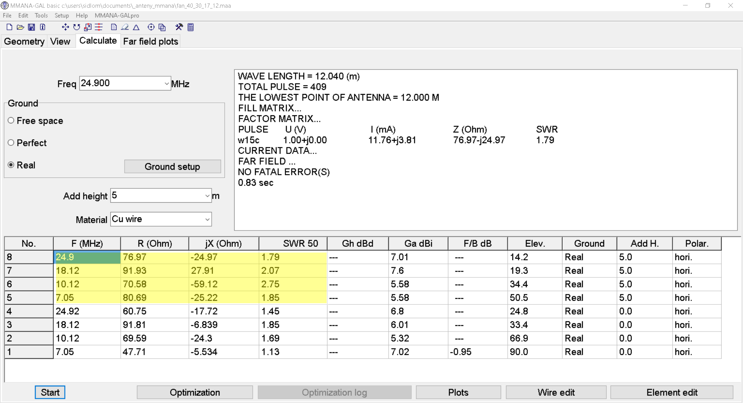Save using the floppy disk icon
This screenshot has width=743, height=403.
click(32, 27)
